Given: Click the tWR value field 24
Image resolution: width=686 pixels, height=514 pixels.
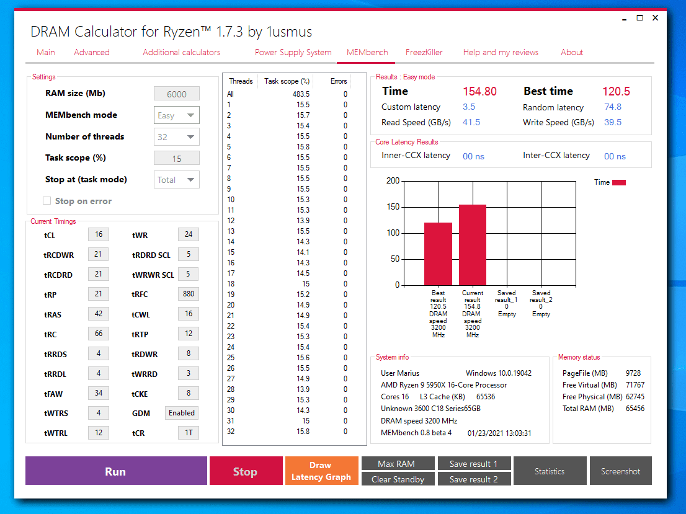Looking at the screenshot, I should tap(189, 234).
